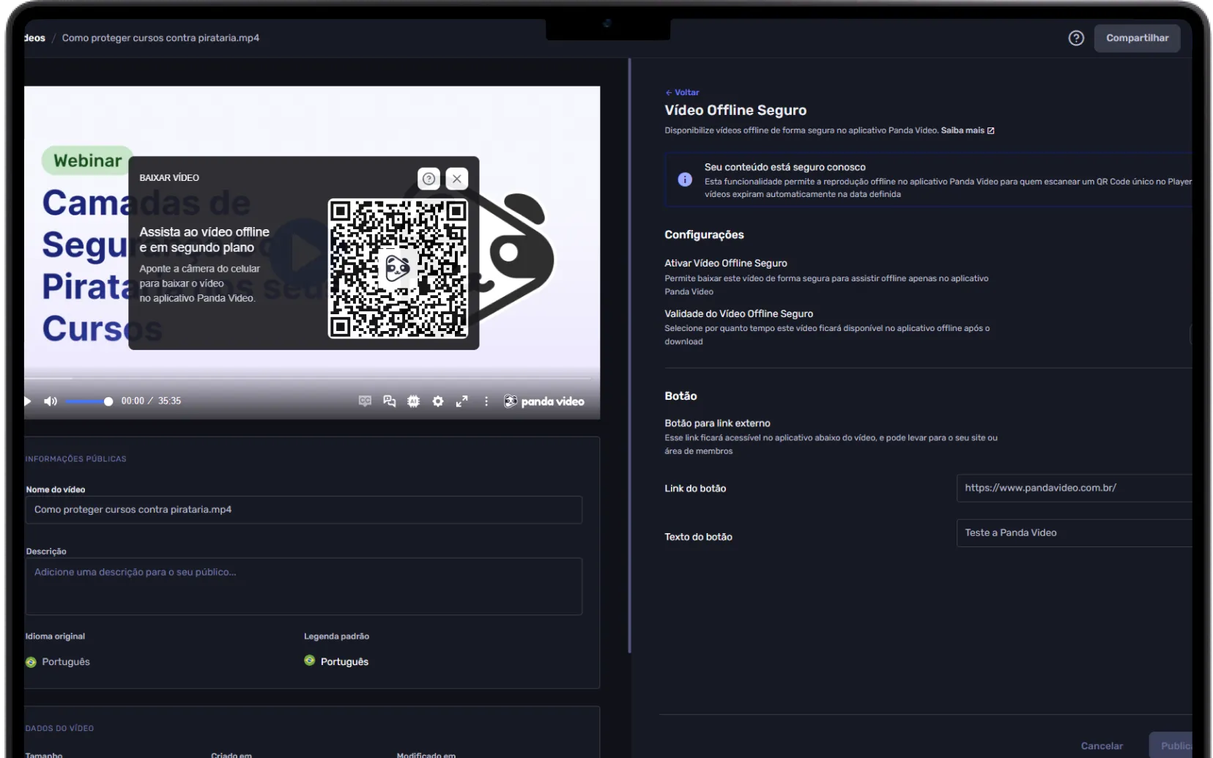1213x758 pixels.
Task: Click the Compartilhar button
Action: pyautogui.click(x=1138, y=38)
